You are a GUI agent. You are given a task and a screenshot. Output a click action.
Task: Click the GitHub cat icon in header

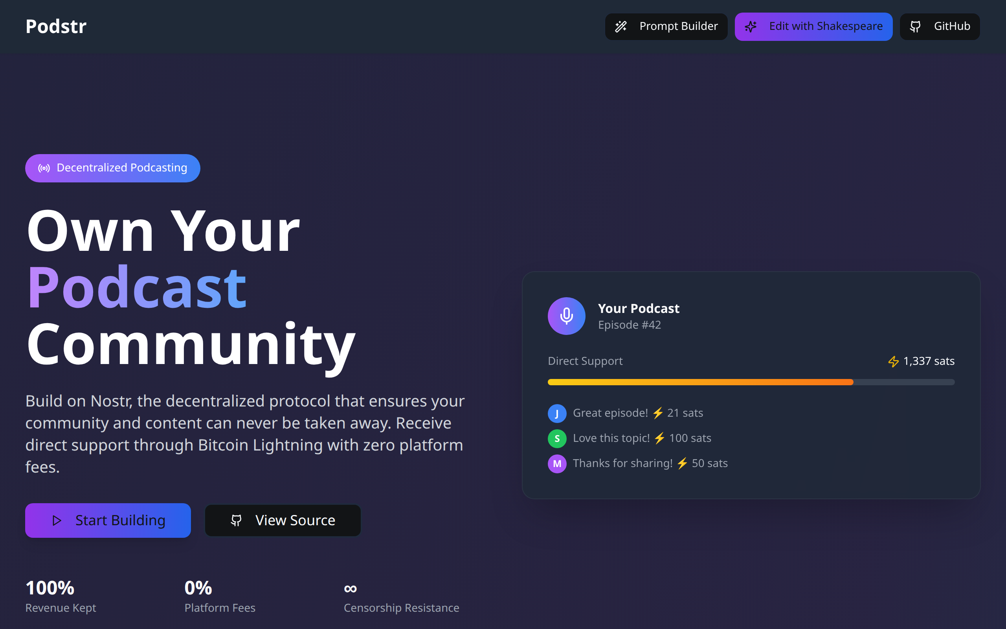pos(915,27)
